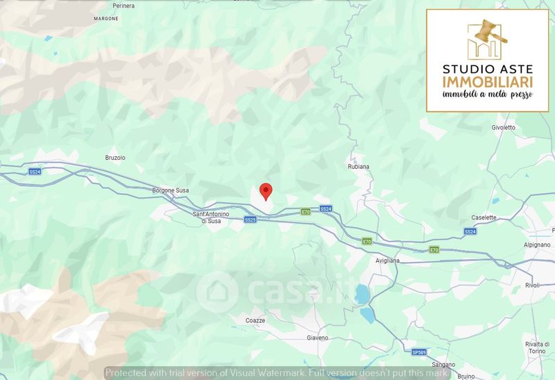Click the blue Avigliana lake
Image resolution: width=555 pixels, height=380 pixels.
362,294
